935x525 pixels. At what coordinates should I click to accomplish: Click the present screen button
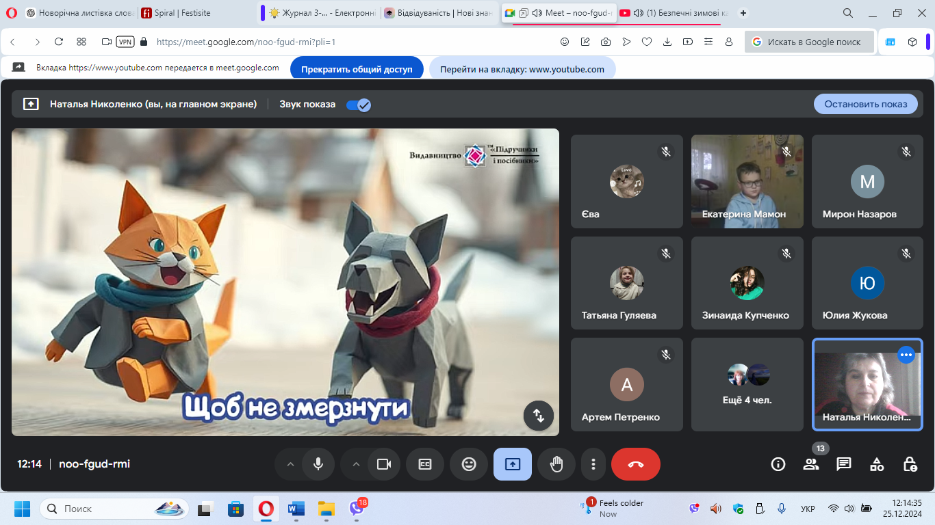pos(513,464)
